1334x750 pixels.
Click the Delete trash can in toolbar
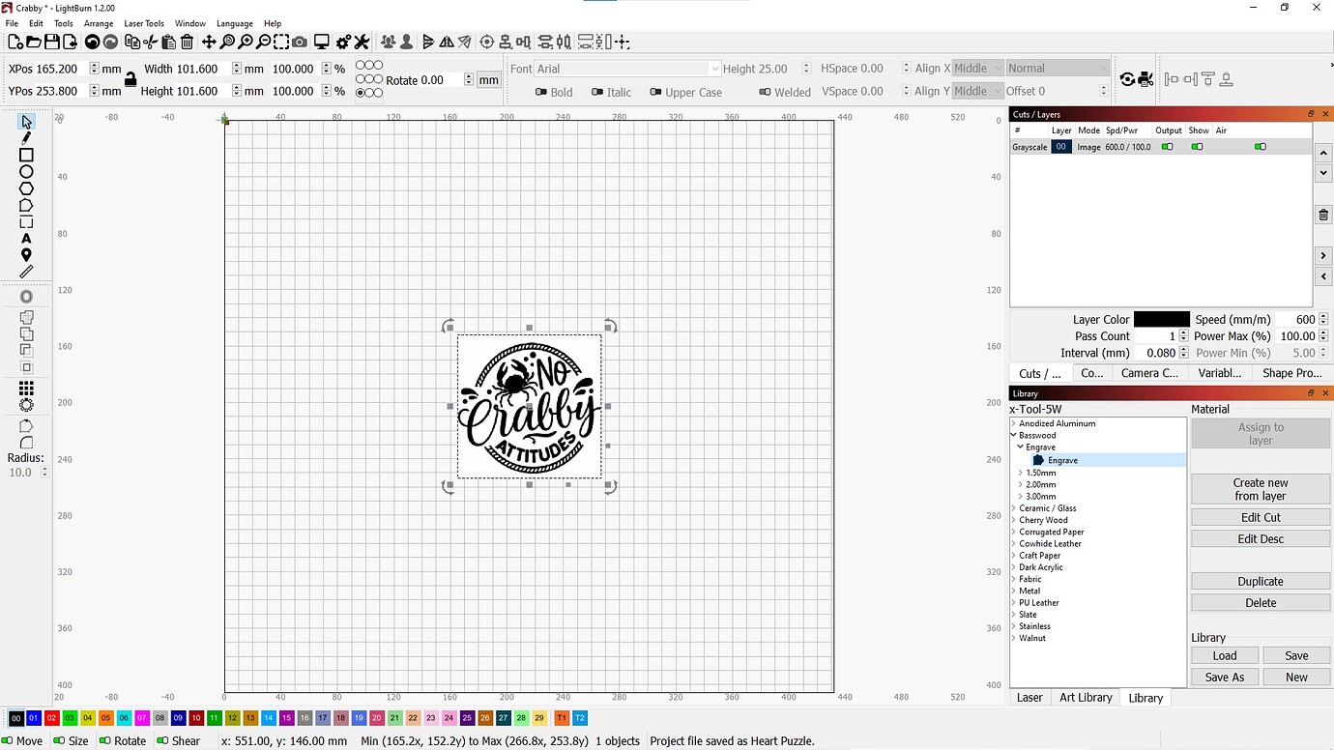(188, 43)
